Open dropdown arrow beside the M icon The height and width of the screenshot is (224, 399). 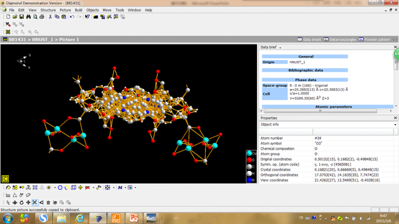(124, 188)
